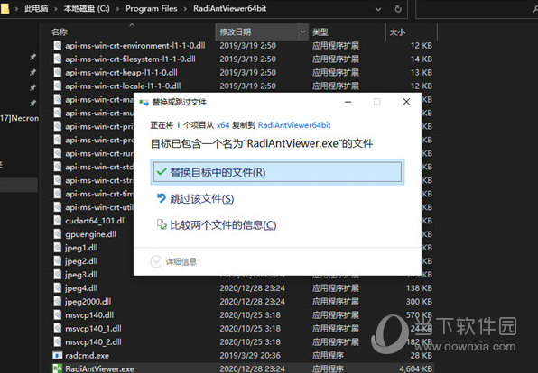
Task: Click the 300 KB size of jpeg2000.dll
Action: click(x=419, y=302)
